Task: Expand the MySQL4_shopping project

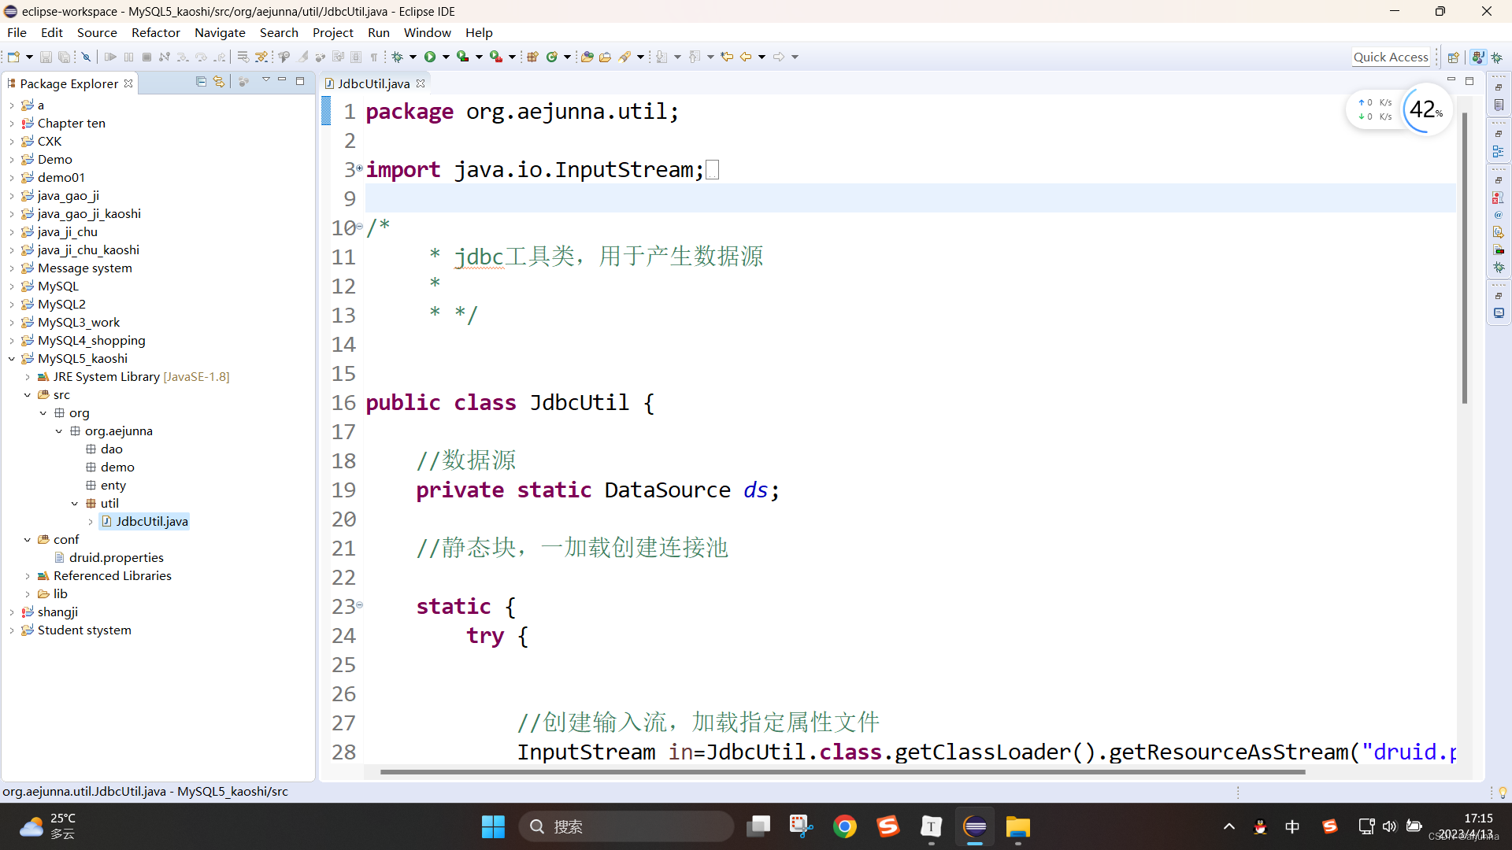Action: click(12, 341)
